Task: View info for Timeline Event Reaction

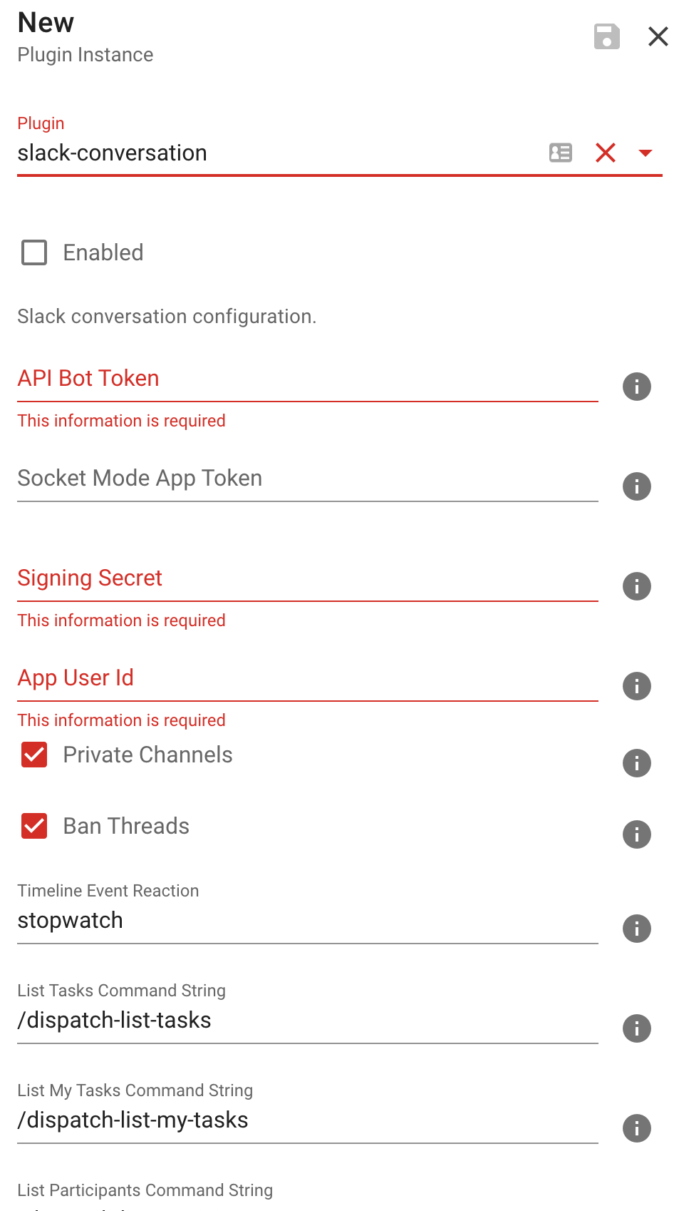Action: pos(636,929)
